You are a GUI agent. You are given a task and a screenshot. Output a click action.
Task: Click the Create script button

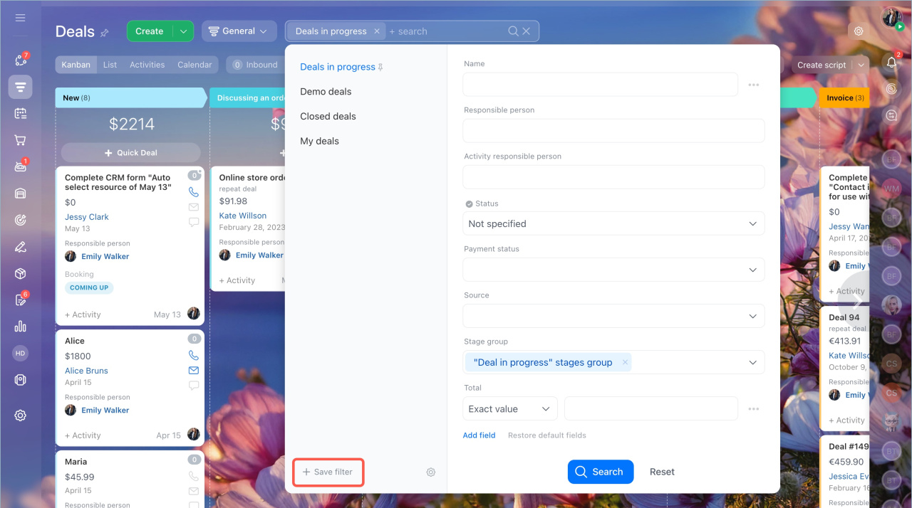(x=822, y=65)
